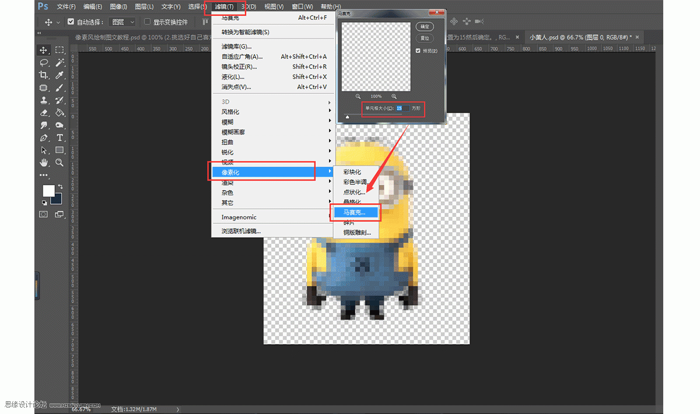
Task: Select the Rectangle shape tool
Action: click(60, 150)
